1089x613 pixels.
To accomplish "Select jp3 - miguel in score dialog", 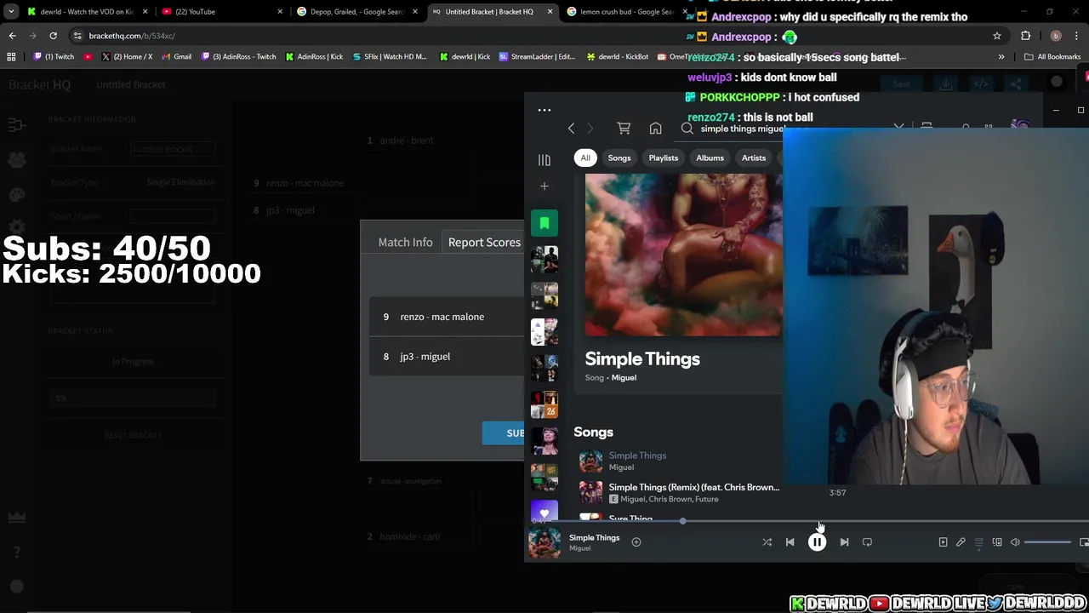I will click(447, 357).
